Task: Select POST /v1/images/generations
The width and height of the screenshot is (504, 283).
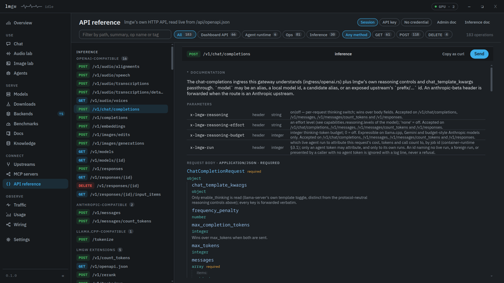Action: 121,143
